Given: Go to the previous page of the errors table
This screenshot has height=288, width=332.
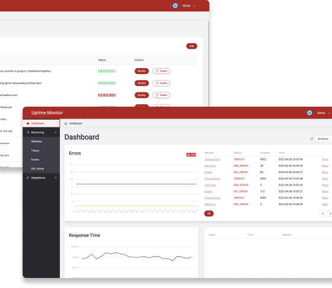Looking at the screenshot, I should click(x=323, y=213).
